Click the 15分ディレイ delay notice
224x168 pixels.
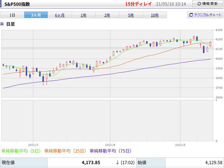(138, 4)
